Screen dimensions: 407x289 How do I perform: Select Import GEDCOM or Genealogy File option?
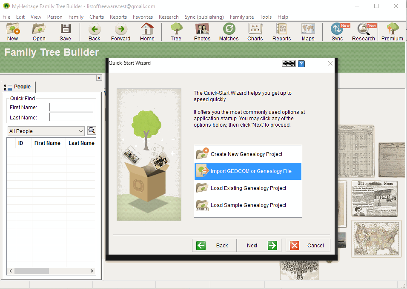[248, 171]
